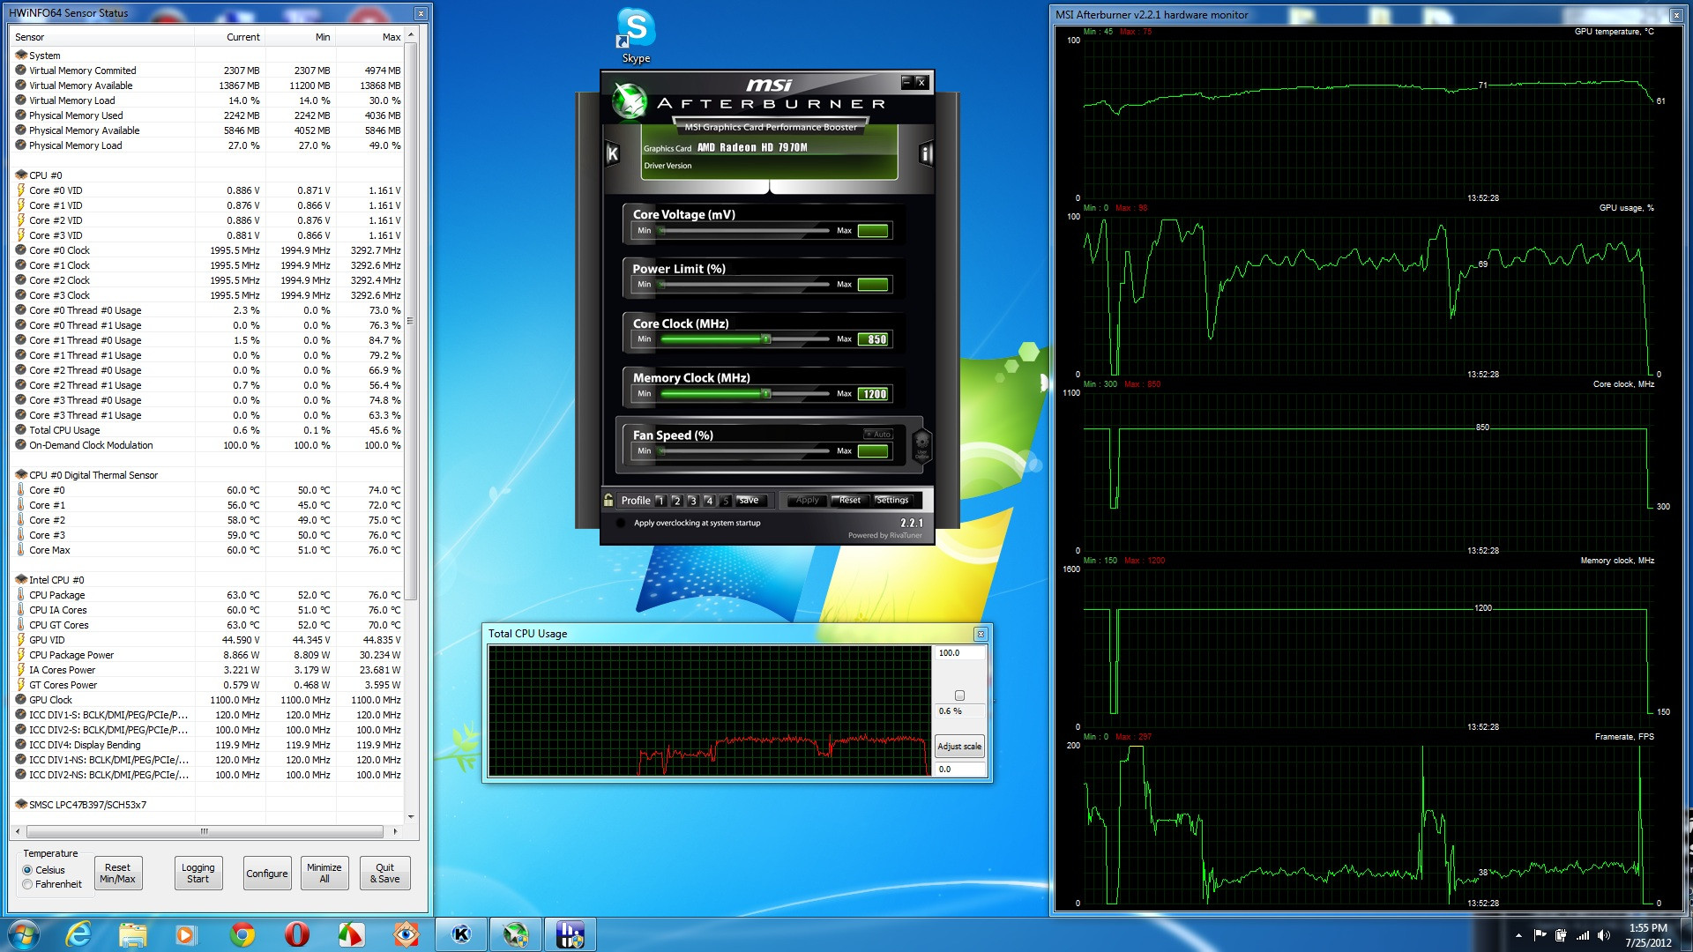Click Quit & Save button
Image resolution: width=1693 pixels, height=952 pixels.
384,874
